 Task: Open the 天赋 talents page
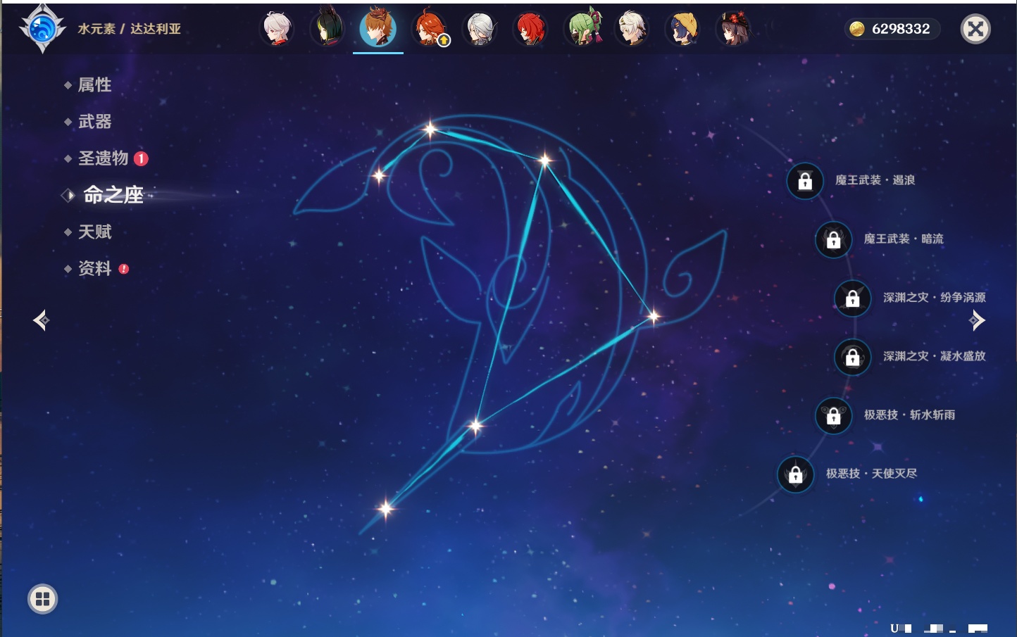94,232
